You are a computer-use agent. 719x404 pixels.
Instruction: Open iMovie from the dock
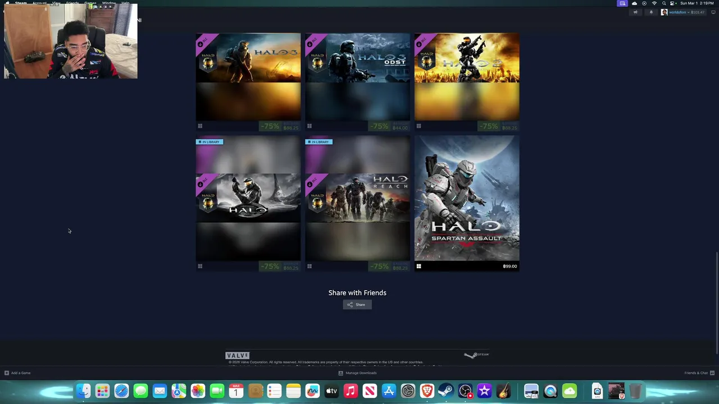484,391
